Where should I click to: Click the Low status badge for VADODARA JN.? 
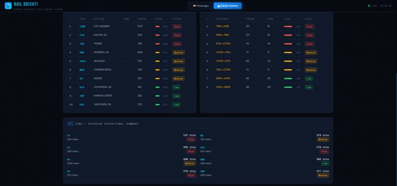click(176, 104)
